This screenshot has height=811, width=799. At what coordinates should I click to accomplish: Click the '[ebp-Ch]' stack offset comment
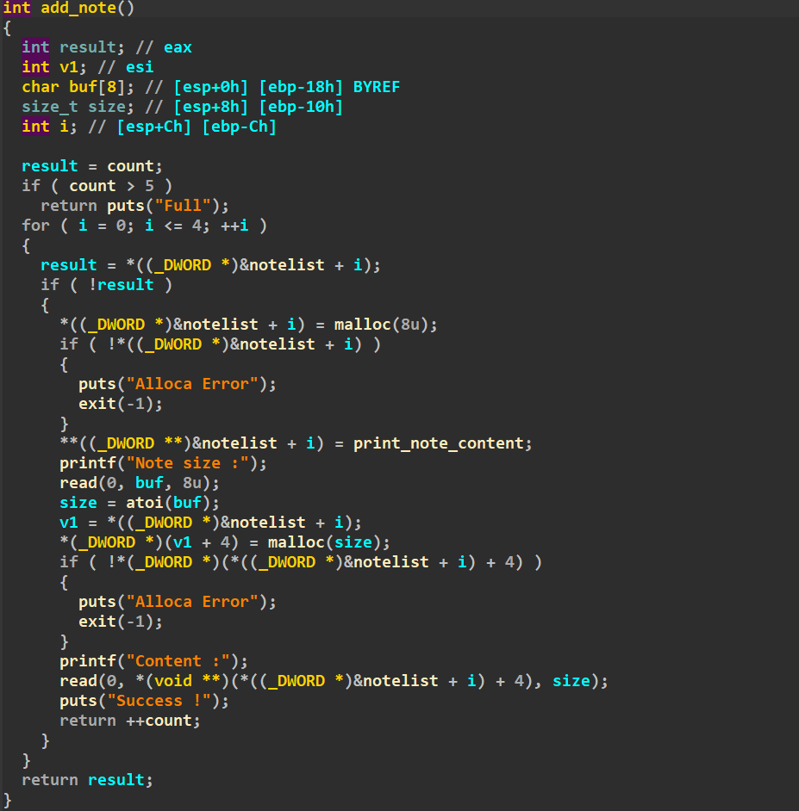pos(240,127)
